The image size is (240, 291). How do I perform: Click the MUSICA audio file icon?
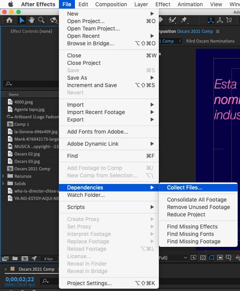(10, 146)
